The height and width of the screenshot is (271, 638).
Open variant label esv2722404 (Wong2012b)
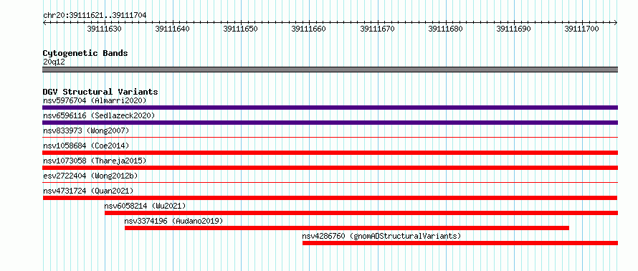coord(90,176)
